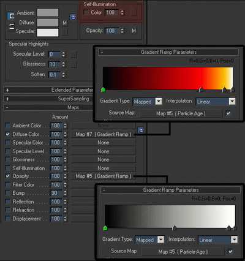The height and width of the screenshot is (261, 245).
Task: Open Map #5 Gradient Ramp opacity slot
Action: pyautogui.click(x=104, y=176)
